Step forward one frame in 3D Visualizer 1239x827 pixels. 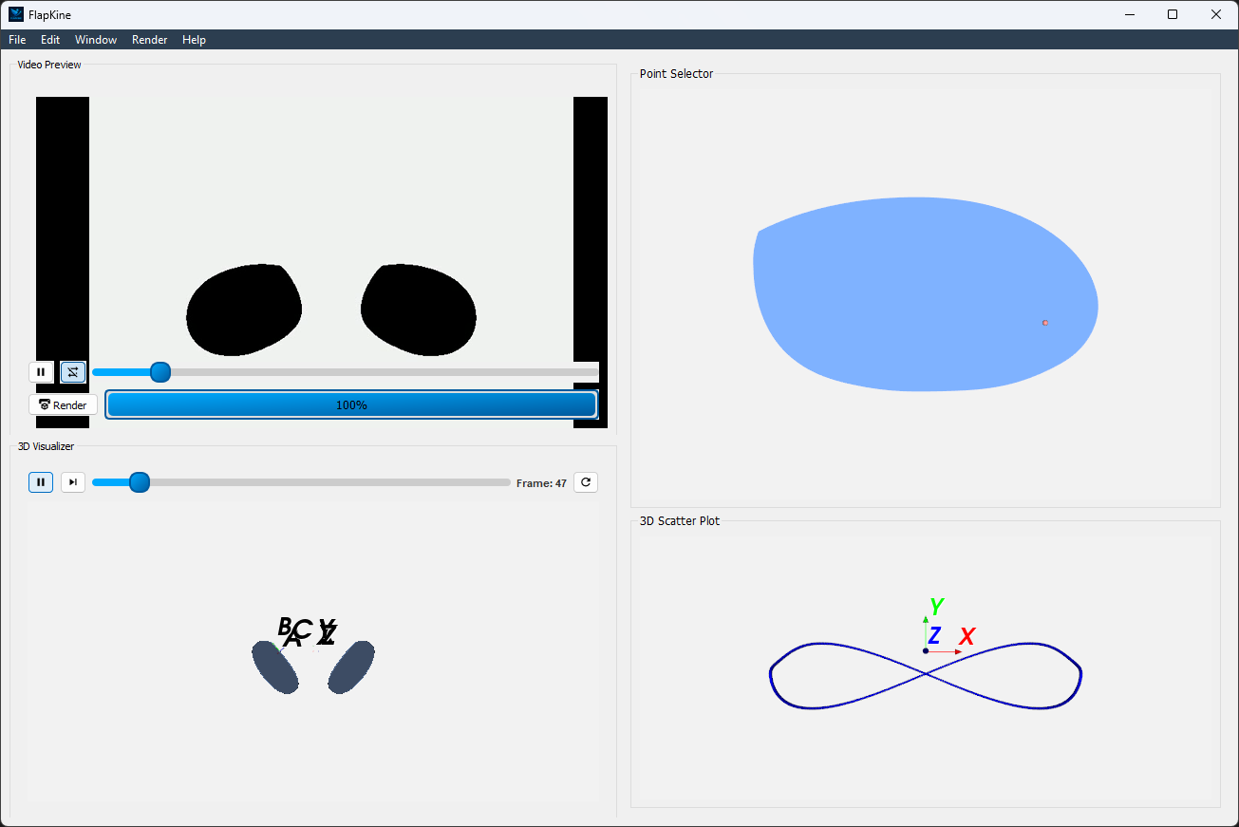coord(73,482)
